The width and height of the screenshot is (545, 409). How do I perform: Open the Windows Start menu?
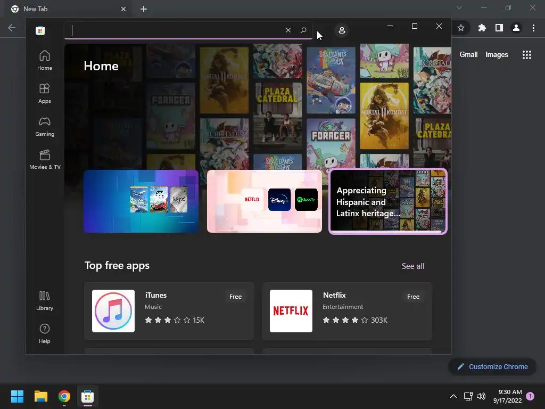click(x=17, y=396)
